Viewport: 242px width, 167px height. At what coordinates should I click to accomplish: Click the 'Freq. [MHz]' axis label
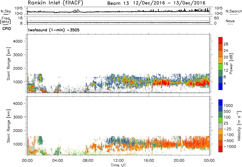pos(5,20)
